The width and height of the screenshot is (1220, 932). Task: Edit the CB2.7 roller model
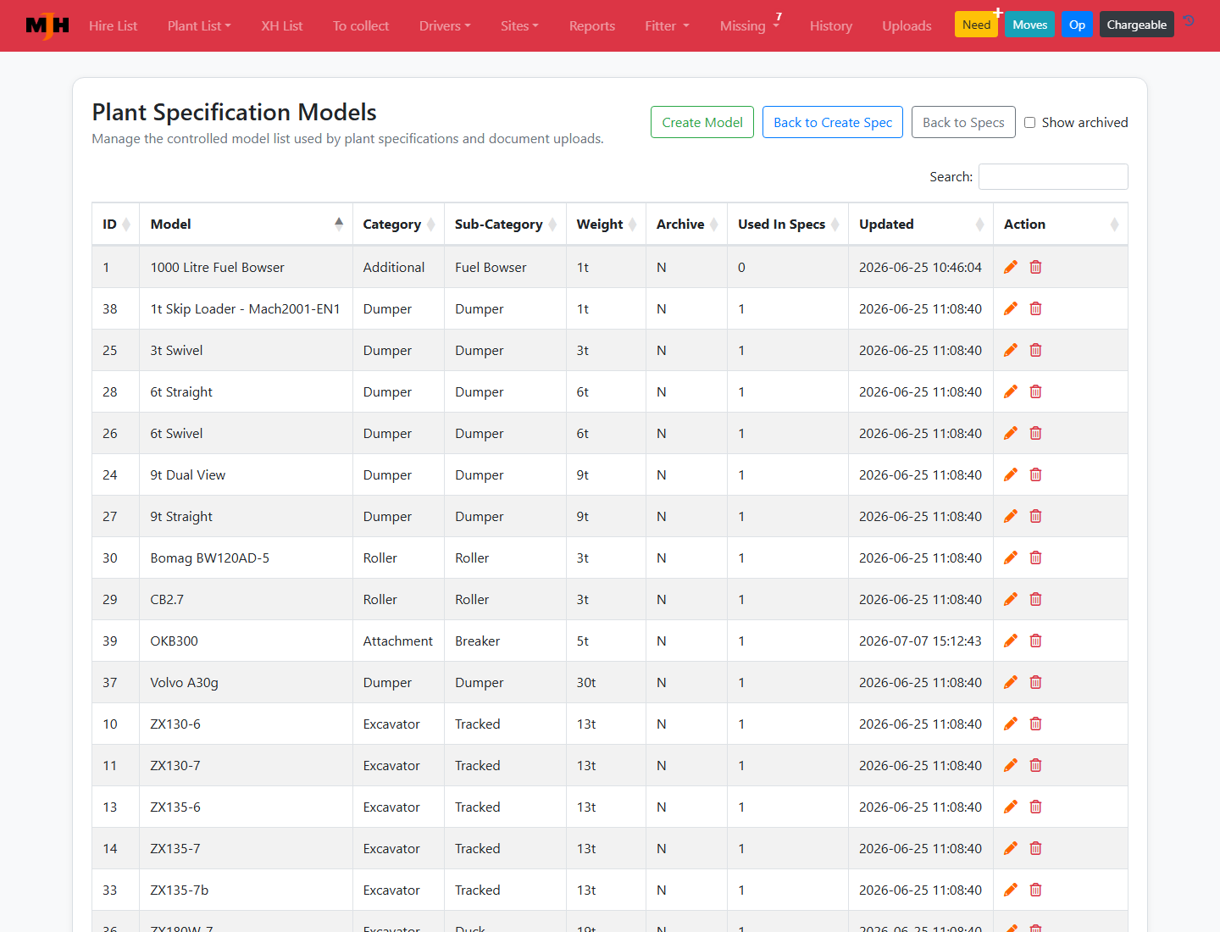pyautogui.click(x=1010, y=600)
